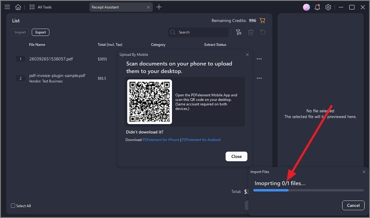The width and height of the screenshot is (370, 218).
Task: Open shopping cart to buy credits
Action: pos(262,20)
